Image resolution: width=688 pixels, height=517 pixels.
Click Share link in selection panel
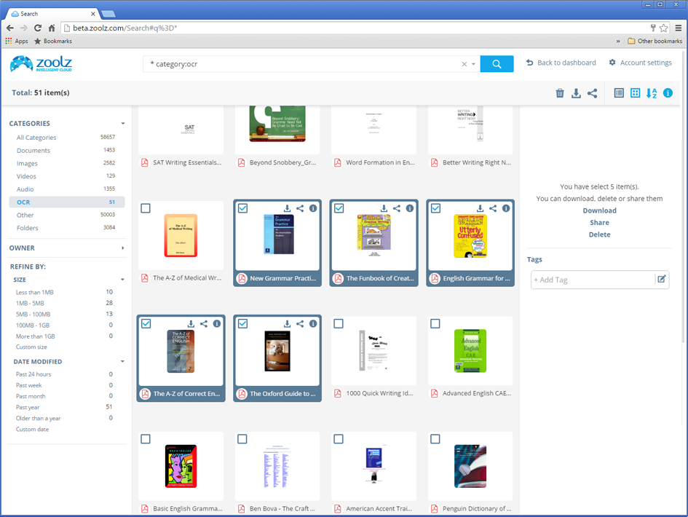(599, 223)
